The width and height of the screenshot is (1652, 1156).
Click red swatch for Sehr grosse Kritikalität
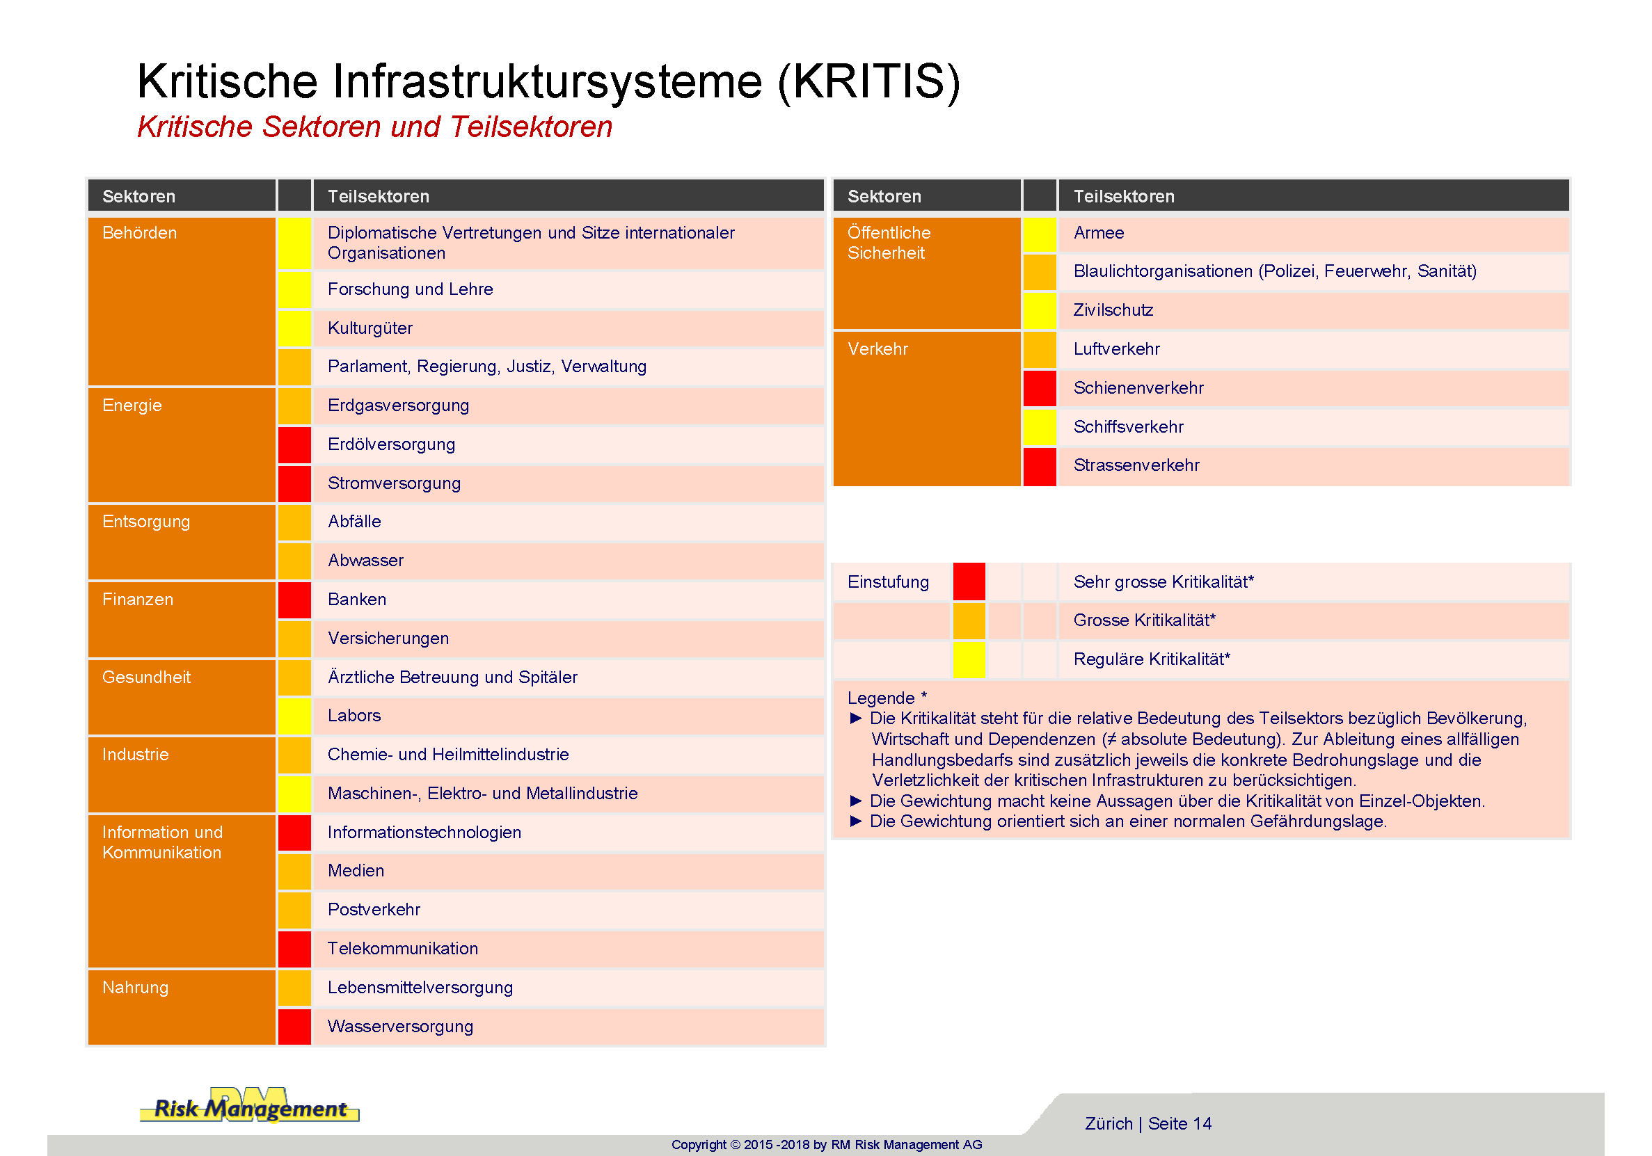[969, 581]
